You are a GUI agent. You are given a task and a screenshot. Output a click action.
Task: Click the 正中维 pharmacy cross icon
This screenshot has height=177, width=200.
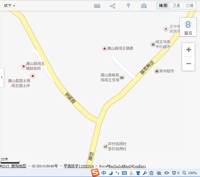(x=166, y=29)
